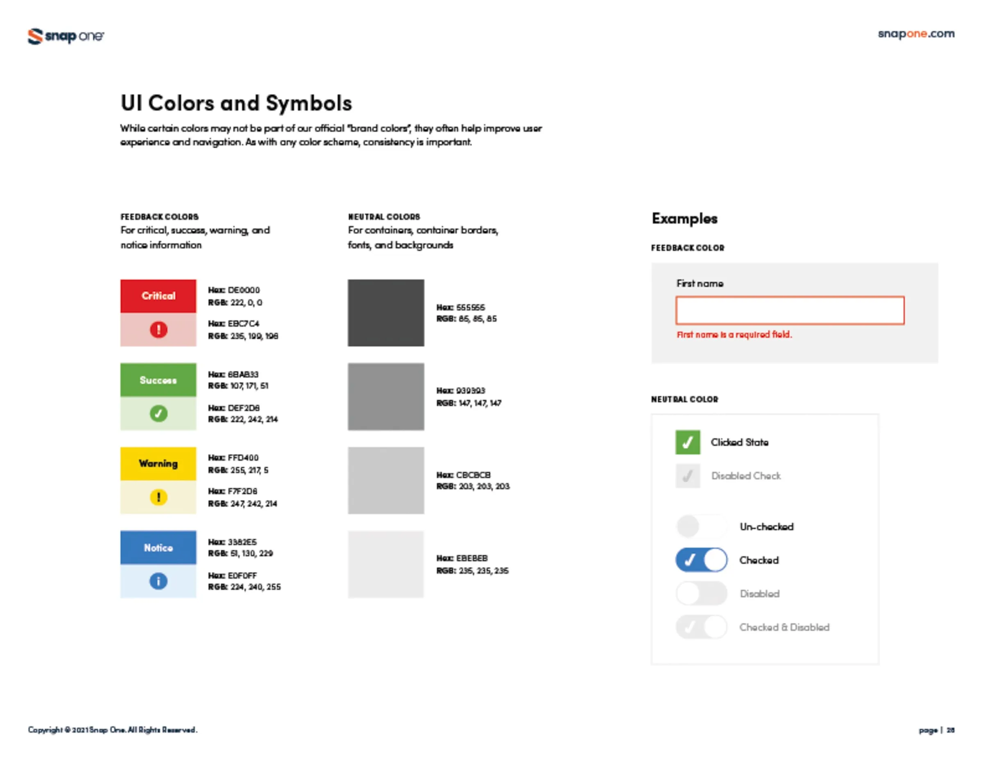
Task: Click the Checked & Disabled toggle
Action: [x=701, y=627]
